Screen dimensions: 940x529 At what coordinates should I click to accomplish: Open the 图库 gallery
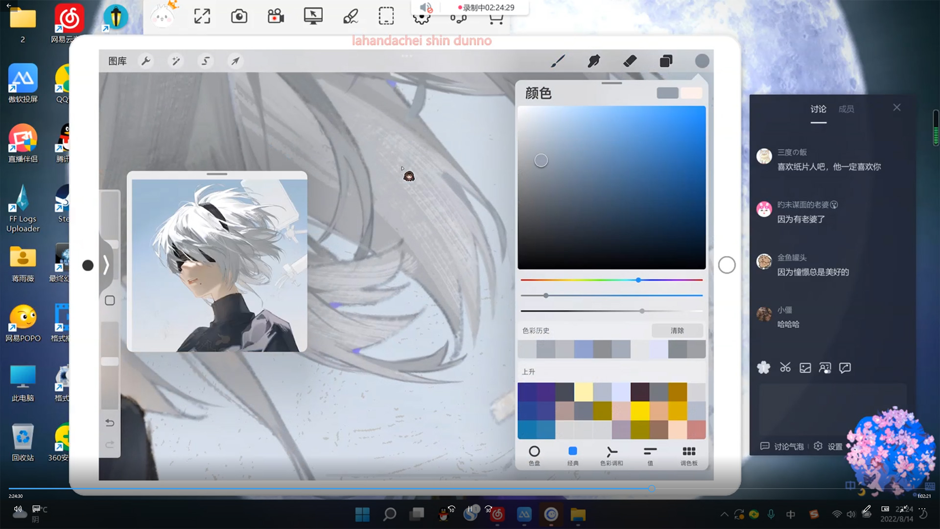pos(117,61)
